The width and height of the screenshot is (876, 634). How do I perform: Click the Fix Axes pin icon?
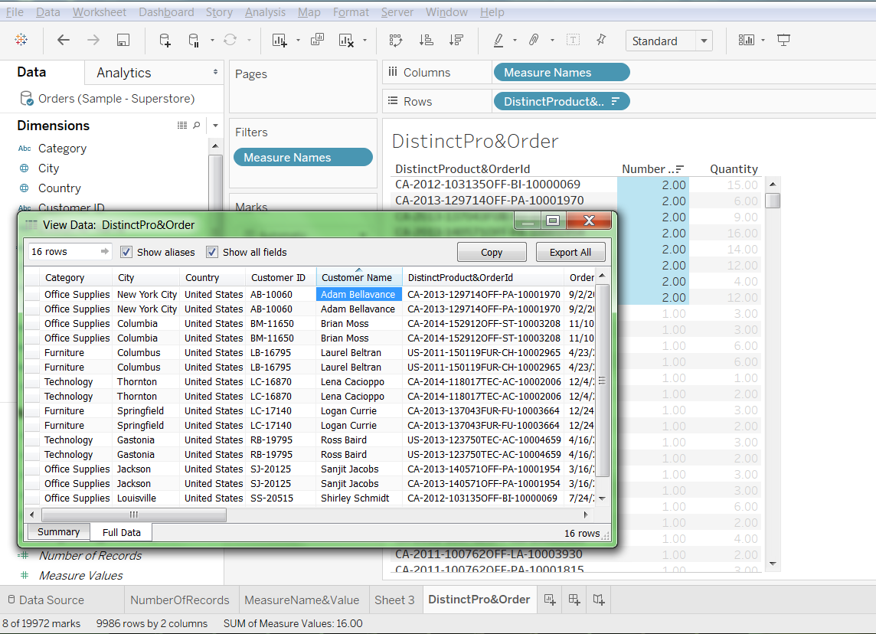pos(601,40)
